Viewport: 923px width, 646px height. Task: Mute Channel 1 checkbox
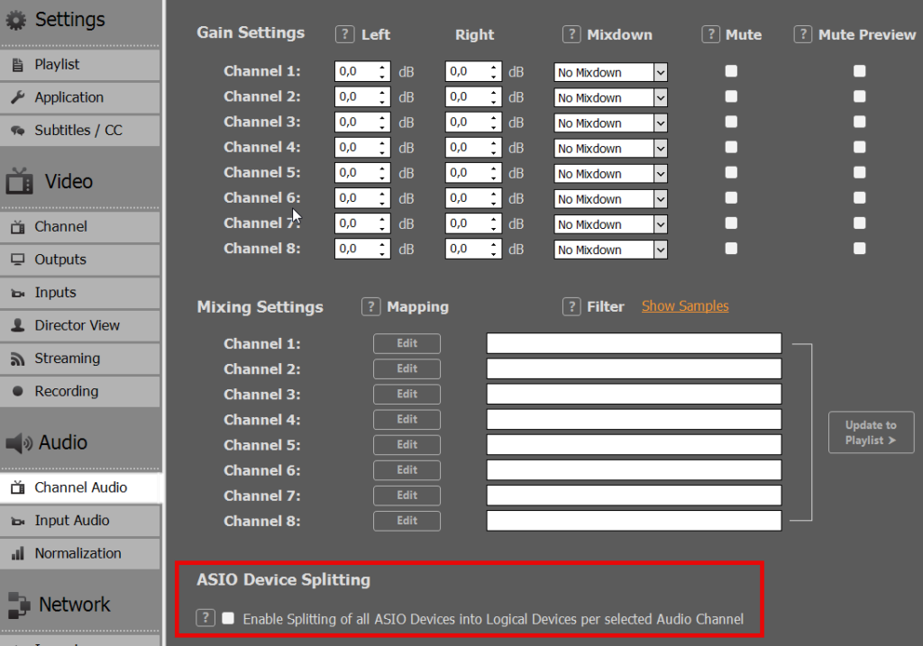click(x=731, y=71)
